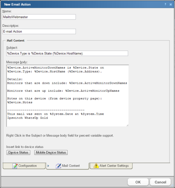This screenshot has height=188, width=175.
Task: Close the New Email Action dialog
Action: (171, 4)
